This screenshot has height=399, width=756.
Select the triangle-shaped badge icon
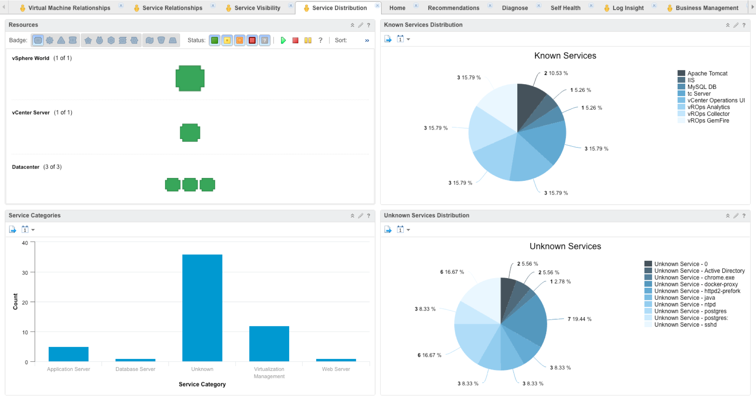pyautogui.click(x=61, y=40)
